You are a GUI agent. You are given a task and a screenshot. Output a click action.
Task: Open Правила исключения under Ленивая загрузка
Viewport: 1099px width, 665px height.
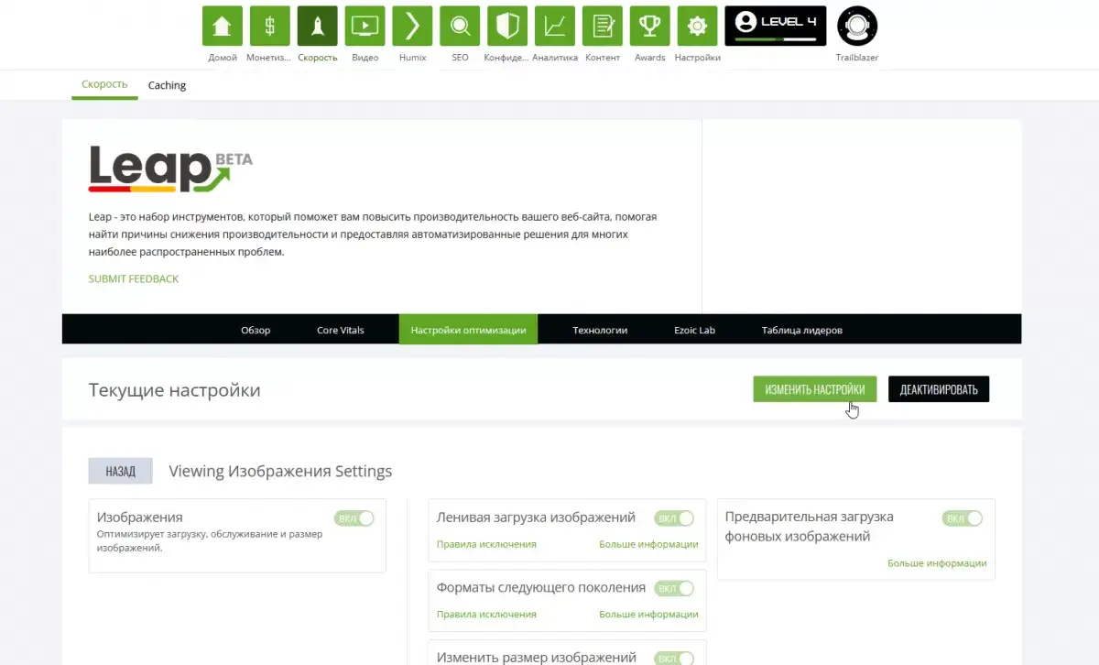click(486, 544)
